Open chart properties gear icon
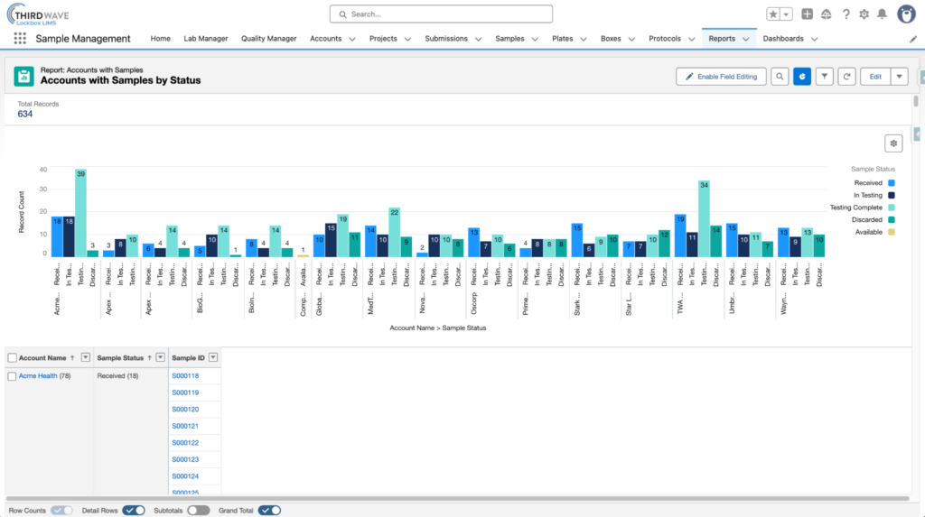Screen dimensions: 925x517 [893, 143]
